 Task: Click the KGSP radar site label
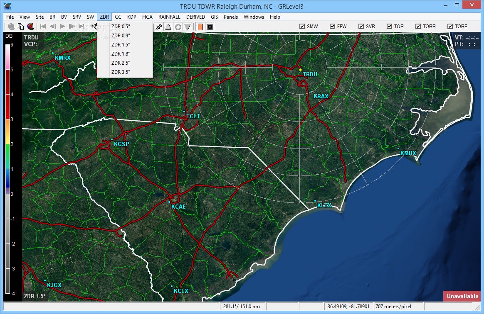pyautogui.click(x=121, y=144)
